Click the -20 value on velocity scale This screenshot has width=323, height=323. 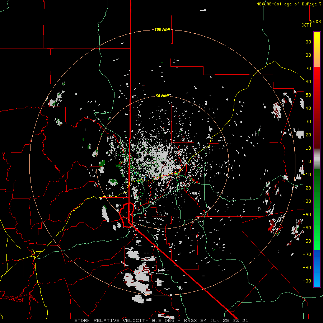point(307,188)
